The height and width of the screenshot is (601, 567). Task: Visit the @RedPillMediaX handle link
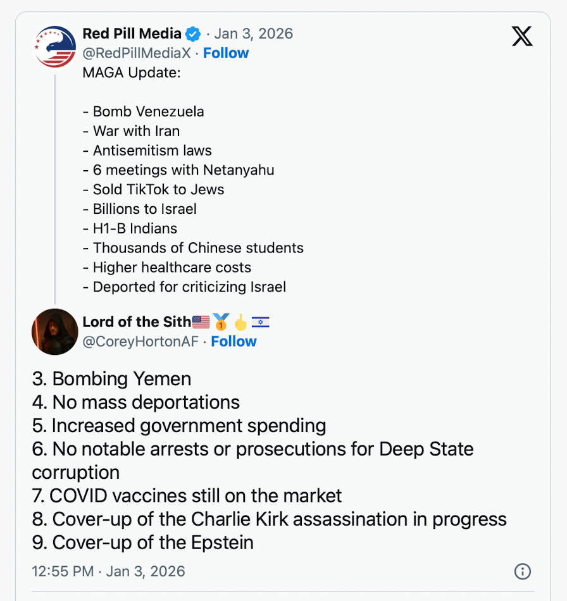pos(137,53)
